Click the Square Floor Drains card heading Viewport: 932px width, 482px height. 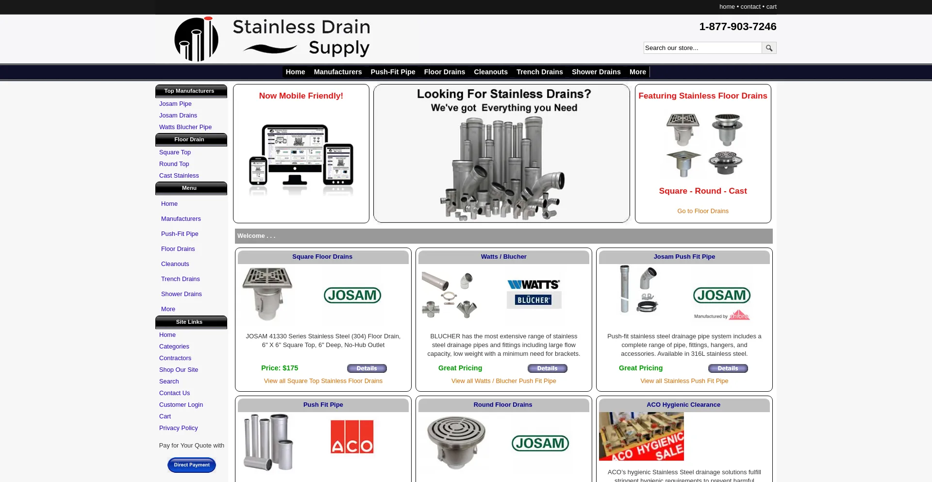(x=322, y=257)
